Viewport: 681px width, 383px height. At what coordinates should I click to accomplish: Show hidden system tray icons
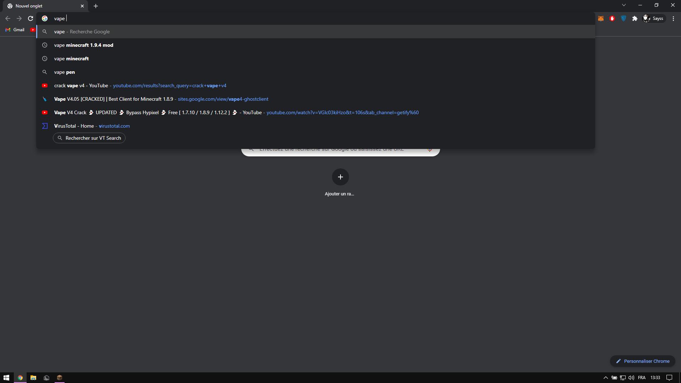(605, 378)
